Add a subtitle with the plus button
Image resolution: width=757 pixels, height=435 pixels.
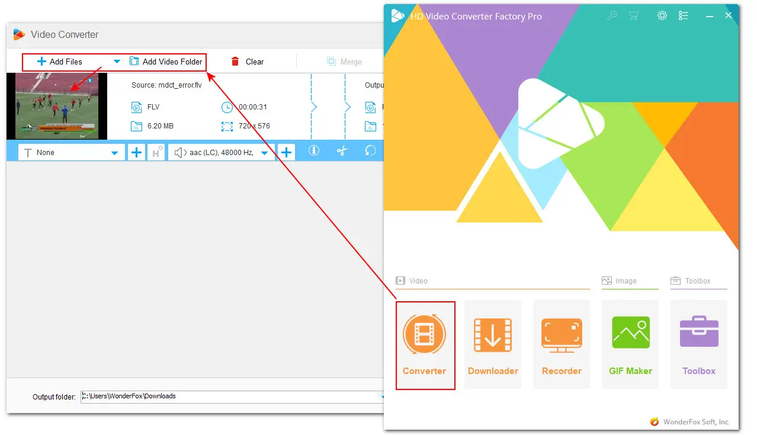coord(137,153)
